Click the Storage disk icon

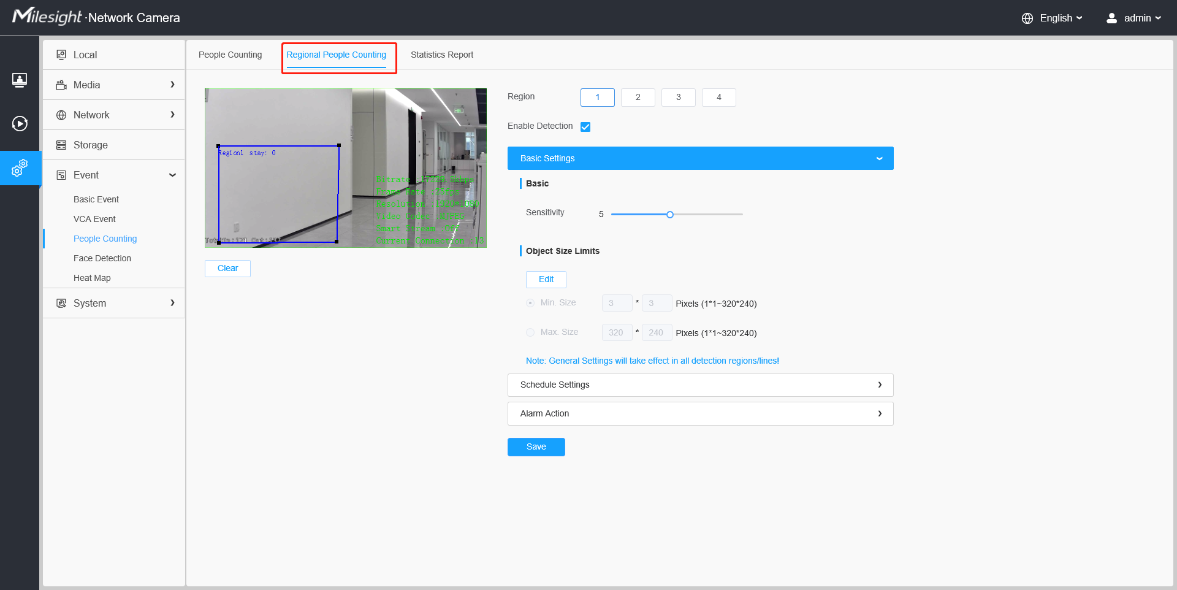coord(61,145)
